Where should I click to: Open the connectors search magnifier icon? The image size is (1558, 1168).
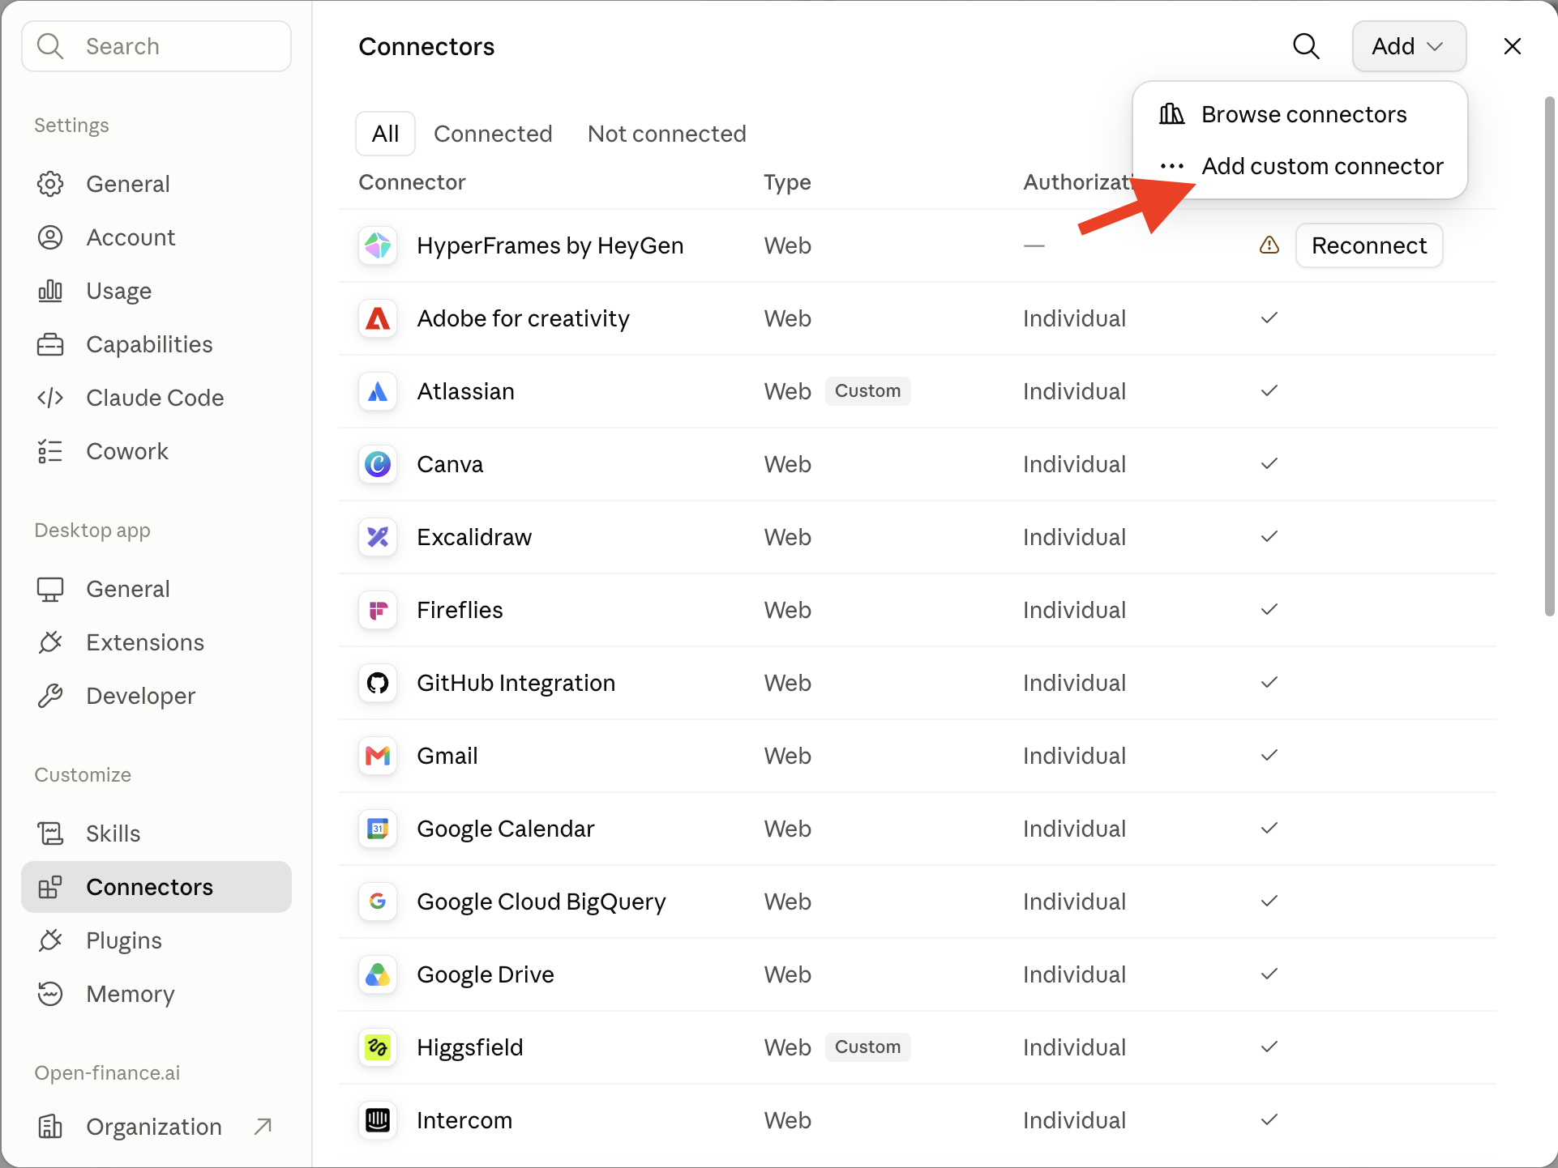1306,46
